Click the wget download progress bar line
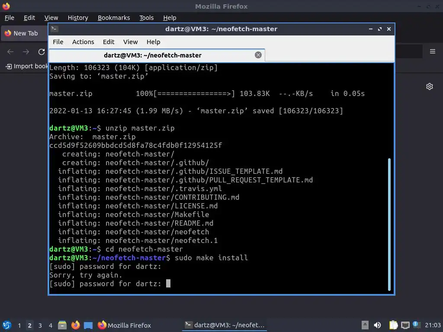Screen dimensions: 443x332 (207, 94)
